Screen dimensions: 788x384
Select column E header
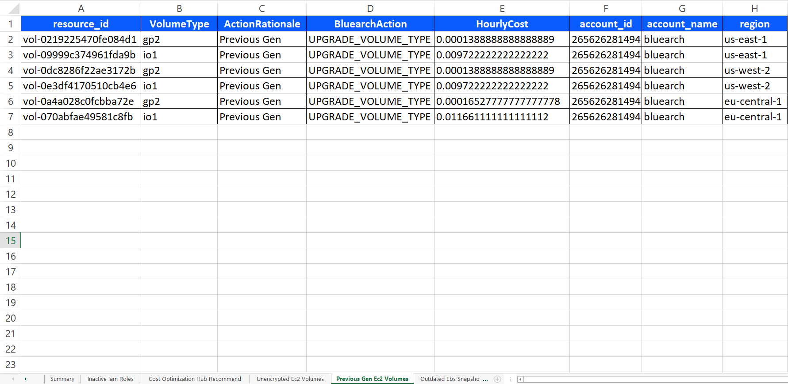(x=502, y=8)
